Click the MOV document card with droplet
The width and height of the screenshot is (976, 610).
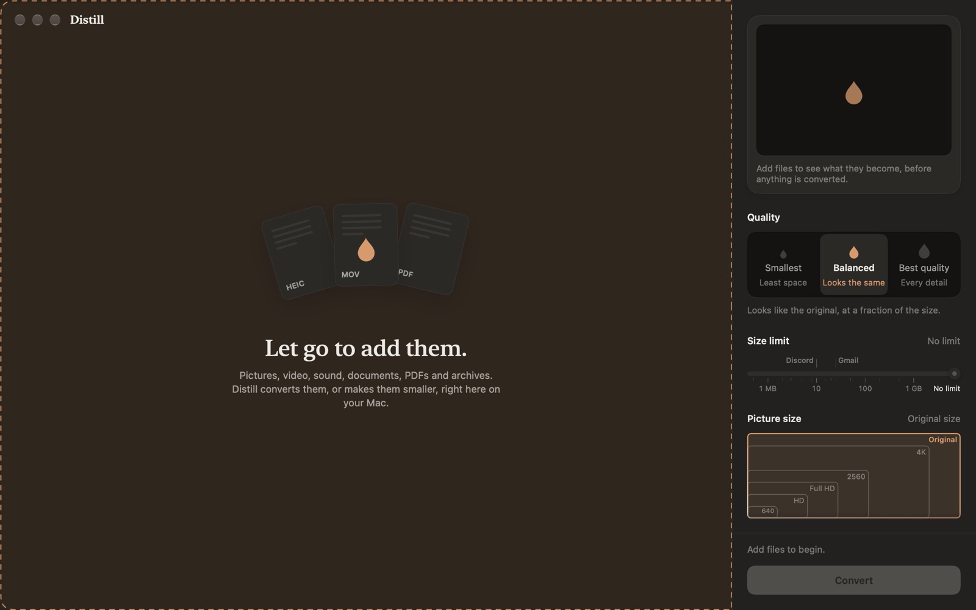point(366,244)
